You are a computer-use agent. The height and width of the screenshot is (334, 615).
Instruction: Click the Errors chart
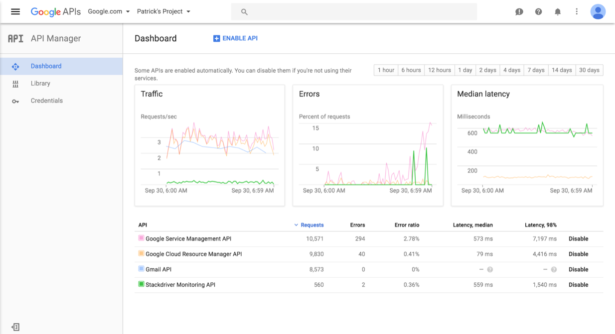(x=368, y=145)
